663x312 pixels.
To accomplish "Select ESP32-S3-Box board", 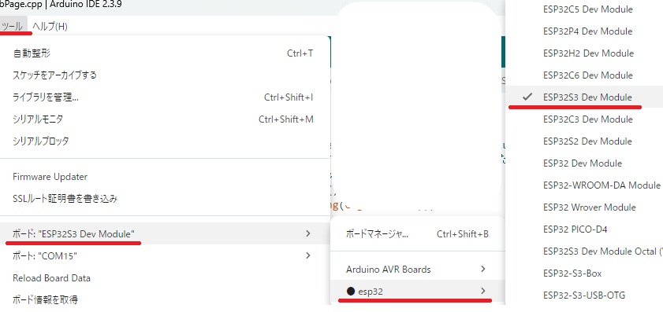I will coord(584,273).
